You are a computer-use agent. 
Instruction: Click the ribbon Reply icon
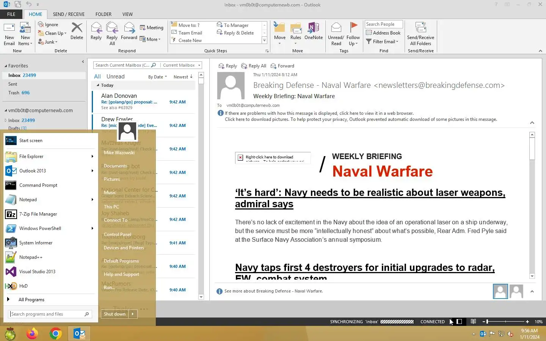point(96,28)
